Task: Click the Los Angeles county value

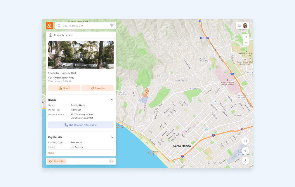Action: coord(77,147)
